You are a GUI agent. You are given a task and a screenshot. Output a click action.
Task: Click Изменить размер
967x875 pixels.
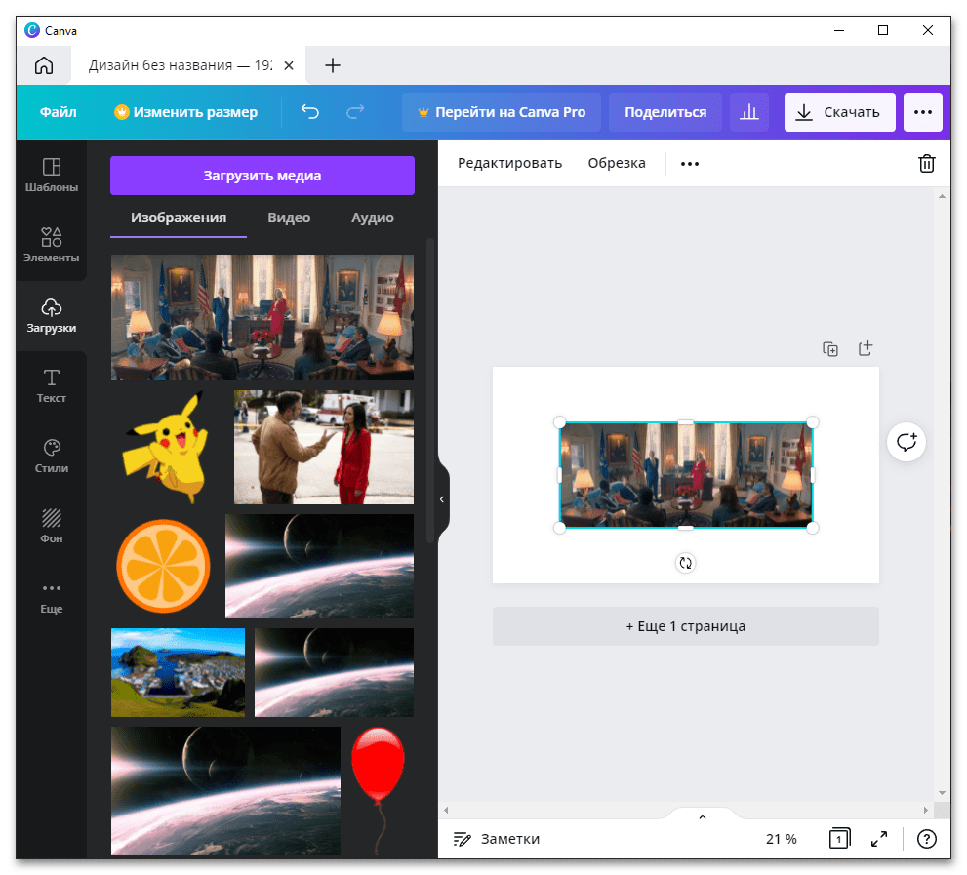click(185, 112)
